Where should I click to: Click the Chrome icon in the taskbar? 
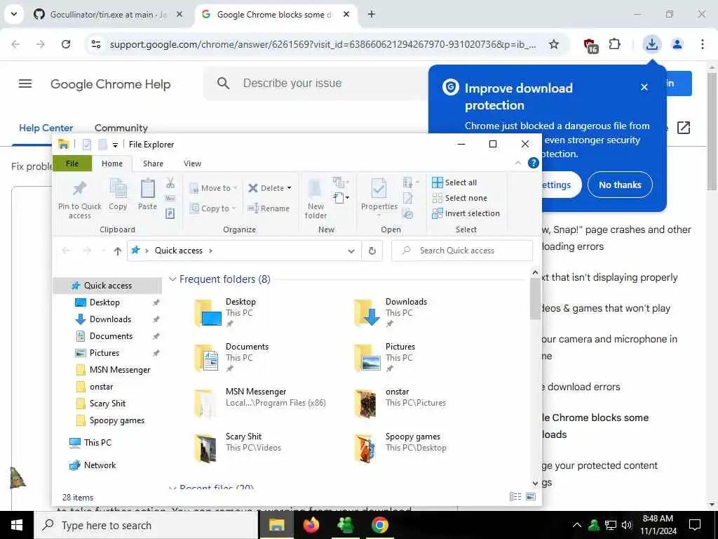click(379, 525)
